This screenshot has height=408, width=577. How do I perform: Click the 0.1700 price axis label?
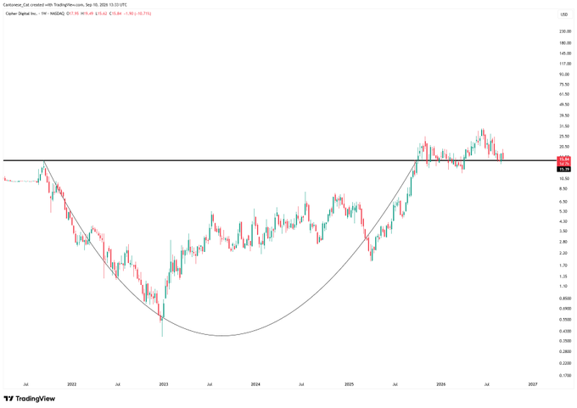[x=565, y=376]
